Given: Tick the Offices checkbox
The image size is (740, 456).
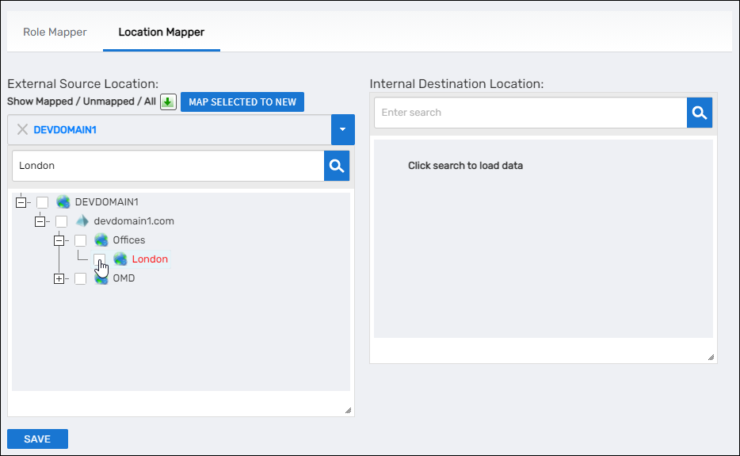Looking at the screenshot, I should click(81, 240).
